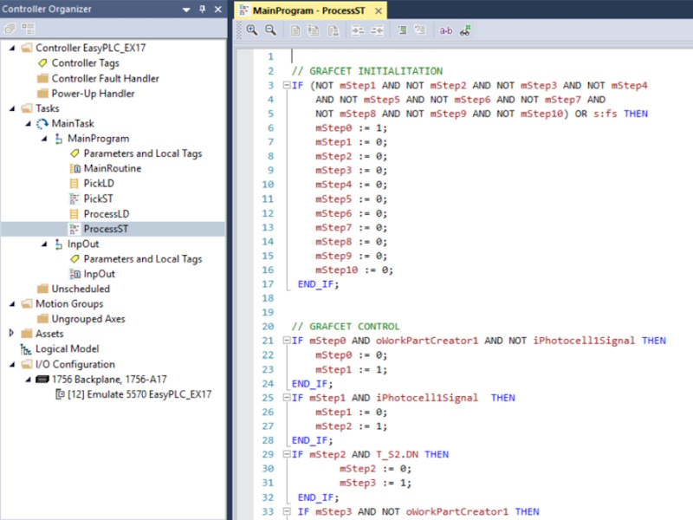Open Controller Tags in organizer
The image size is (693, 520).
click(x=85, y=63)
